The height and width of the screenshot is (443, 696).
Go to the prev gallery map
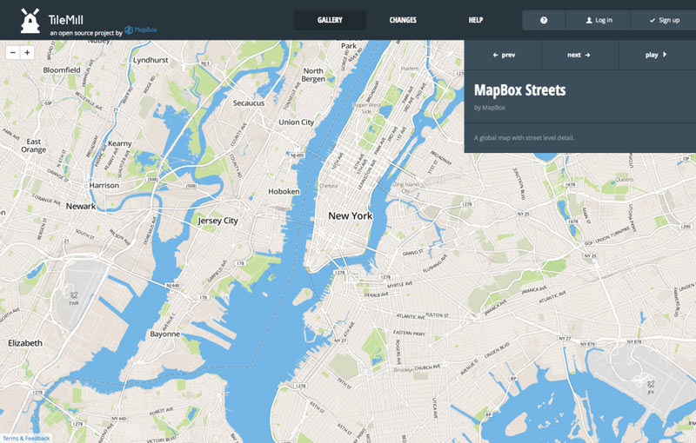tap(504, 55)
